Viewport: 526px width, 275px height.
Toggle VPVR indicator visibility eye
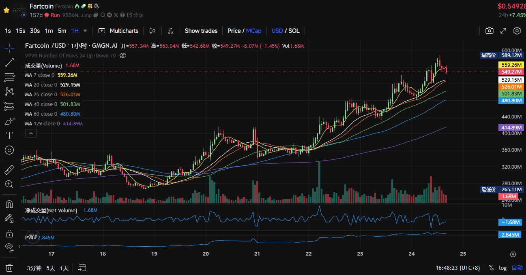tap(123, 55)
